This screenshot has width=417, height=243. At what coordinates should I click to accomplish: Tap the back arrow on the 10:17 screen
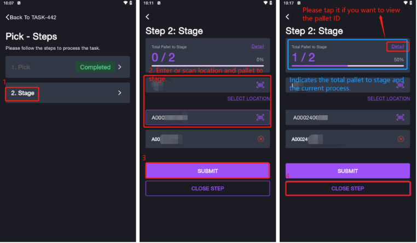tap(287, 17)
